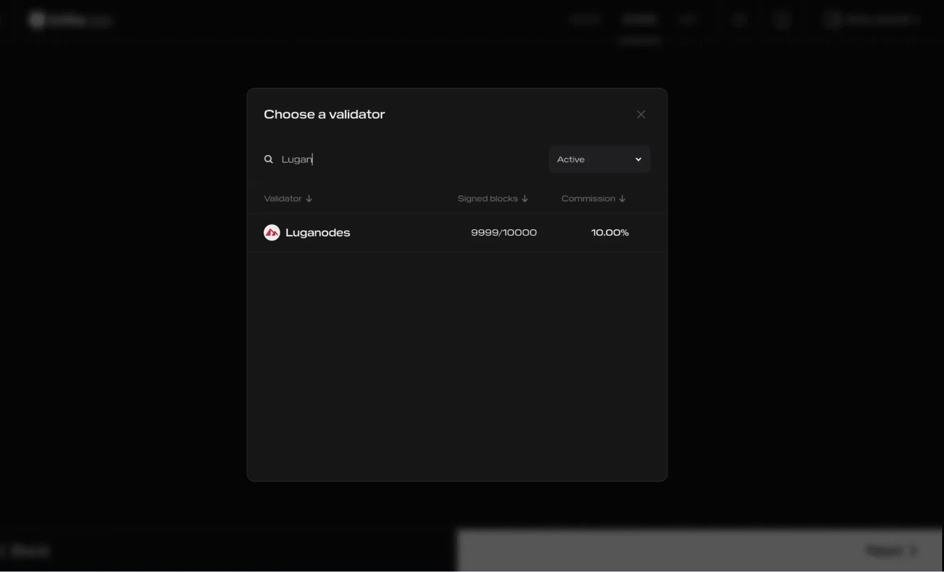Click the search magnifier icon
Screen dimensions: 944x572
click(268, 159)
